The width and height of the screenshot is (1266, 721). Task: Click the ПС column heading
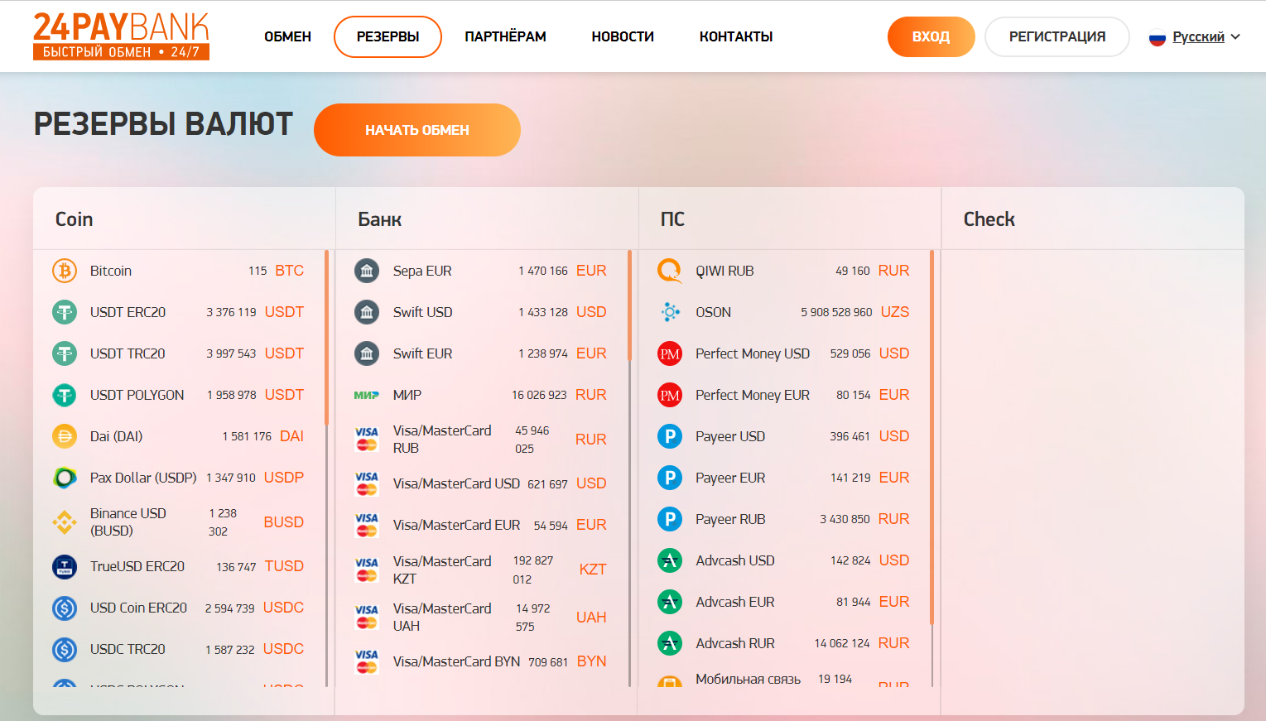click(x=672, y=219)
